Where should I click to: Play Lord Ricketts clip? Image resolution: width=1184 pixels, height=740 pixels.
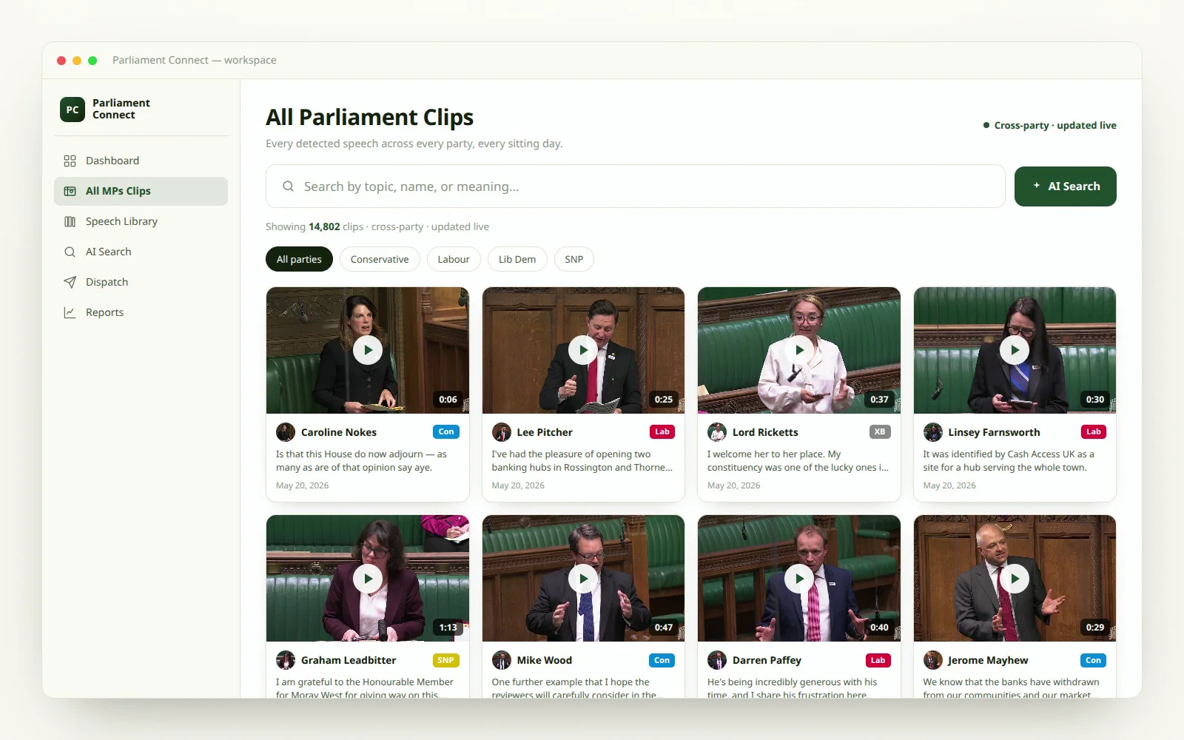tap(799, 350)
